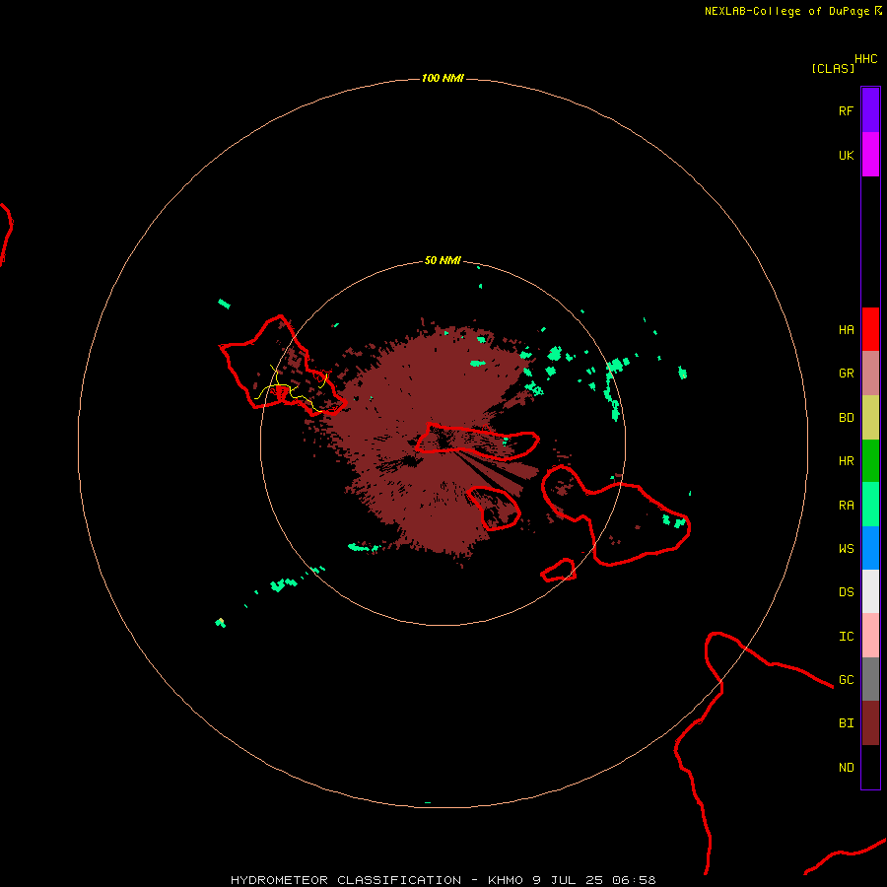
Task: Click the NEXLAB-College of DuPage text
Action: (786, 11)
